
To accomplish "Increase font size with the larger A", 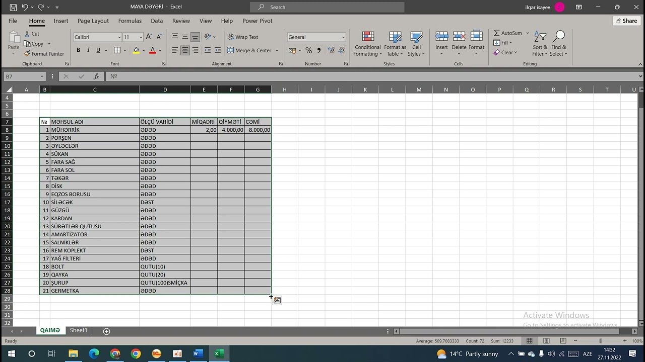I will click(x=149, y=37).
